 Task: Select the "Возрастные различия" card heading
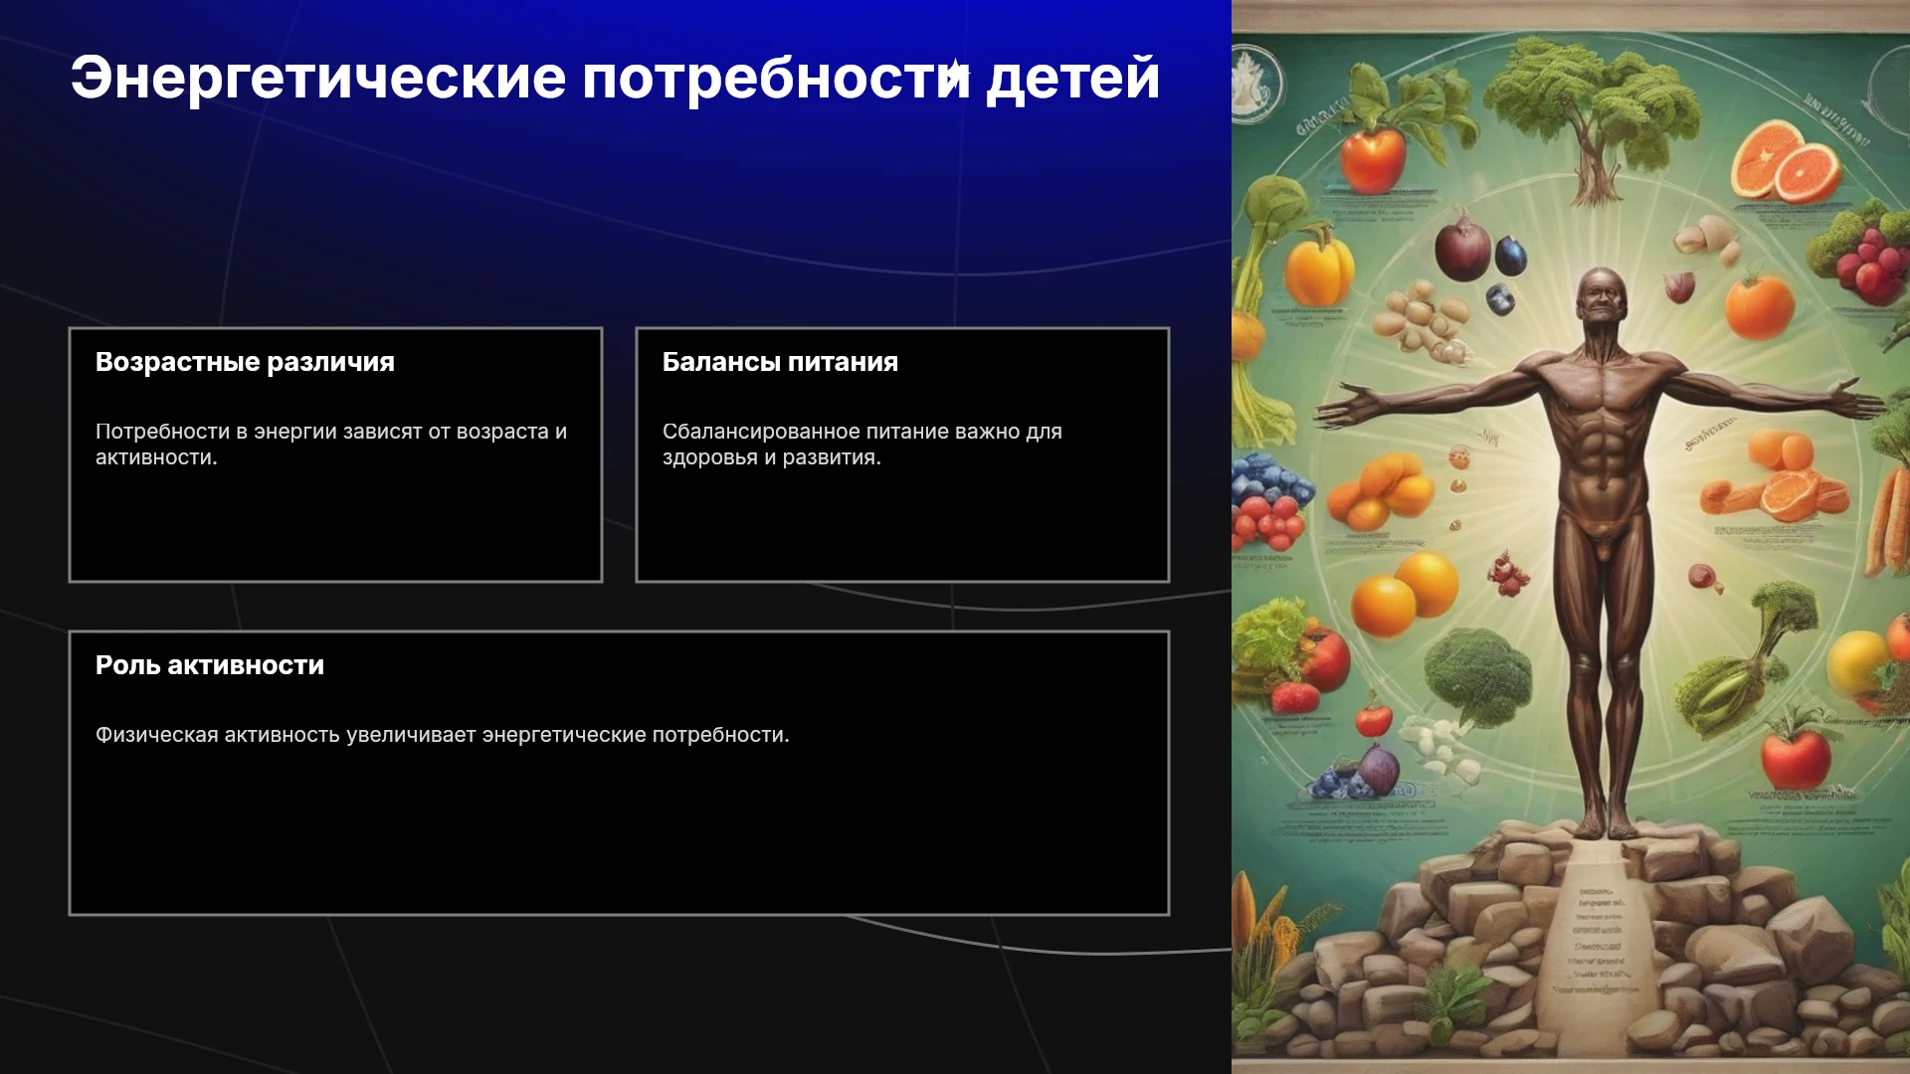pyautogui.click(x=245, y=362)
